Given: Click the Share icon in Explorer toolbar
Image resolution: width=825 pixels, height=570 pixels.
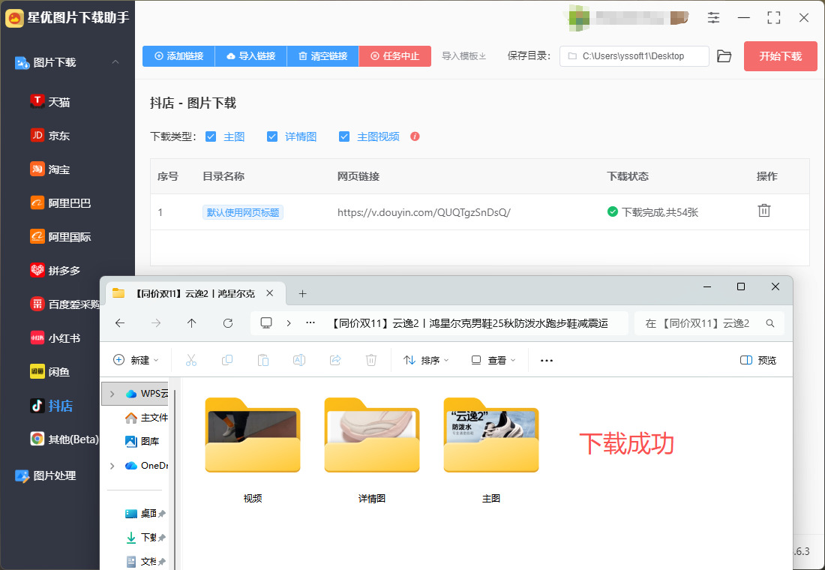Looking at the screenshot, I should (335, 360).
